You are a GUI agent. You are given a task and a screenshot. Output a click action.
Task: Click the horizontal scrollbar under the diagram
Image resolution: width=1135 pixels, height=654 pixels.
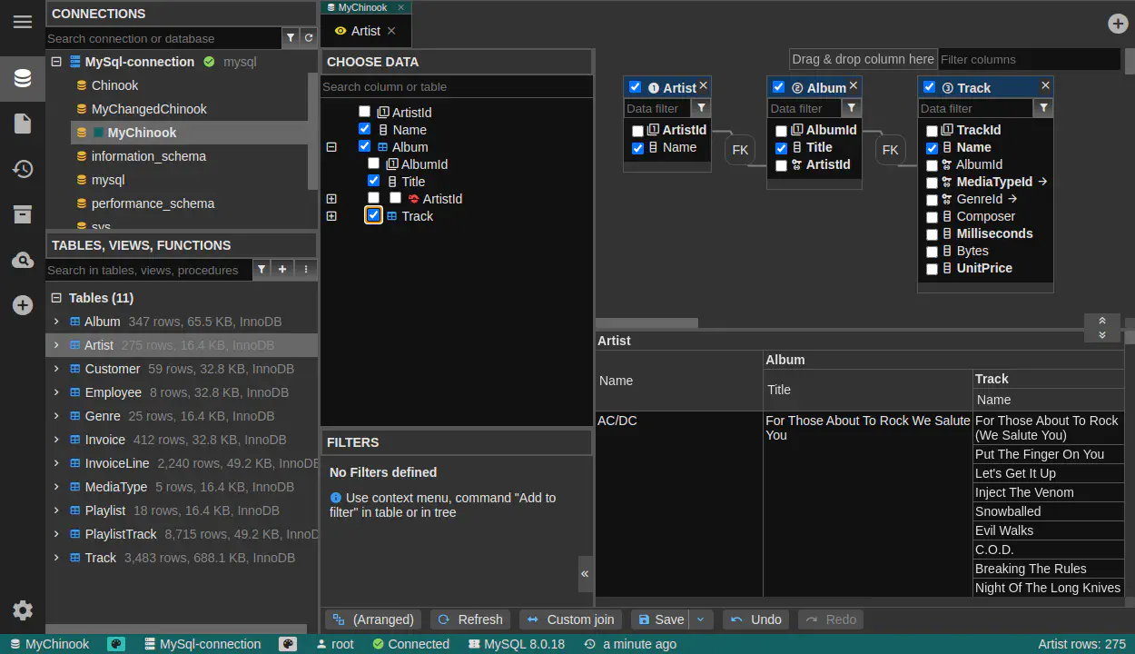[x=646, y=322]
